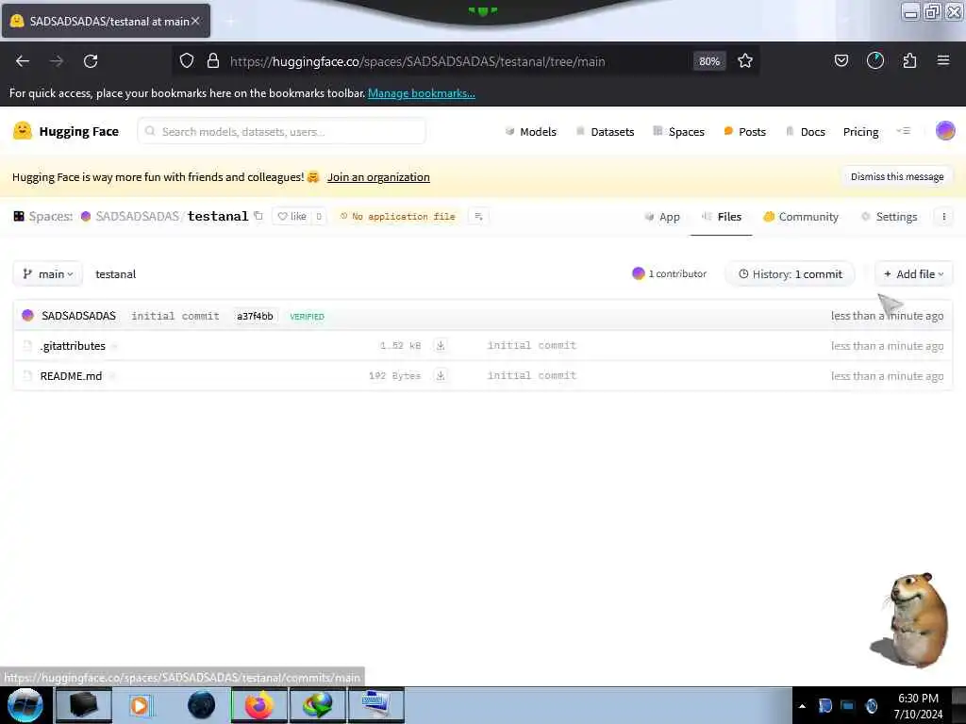The image size is (966, 724).
Task: Go back with the browser back arrow
Action: coord(23,61)
